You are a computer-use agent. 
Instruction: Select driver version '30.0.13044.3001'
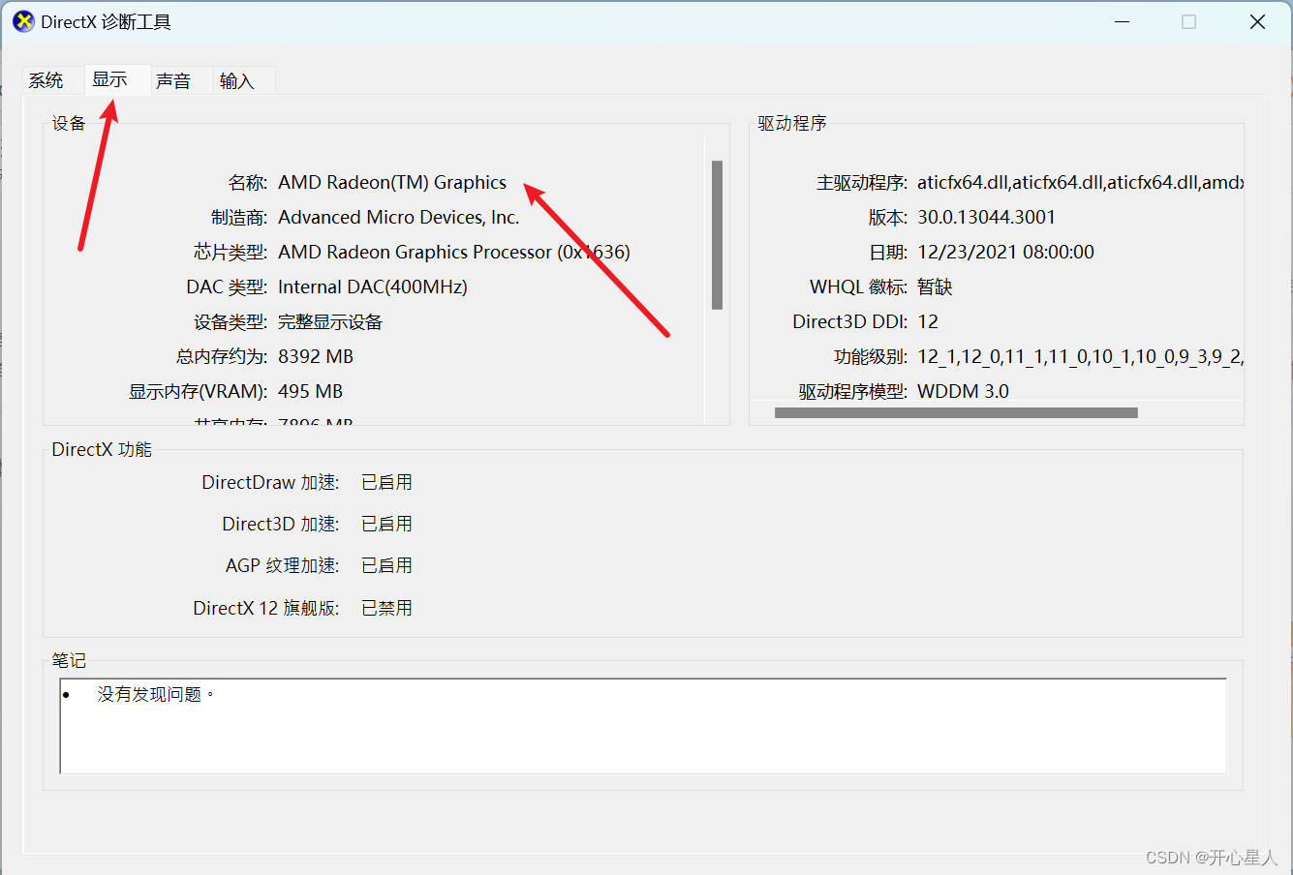click(x=987, y=218)
